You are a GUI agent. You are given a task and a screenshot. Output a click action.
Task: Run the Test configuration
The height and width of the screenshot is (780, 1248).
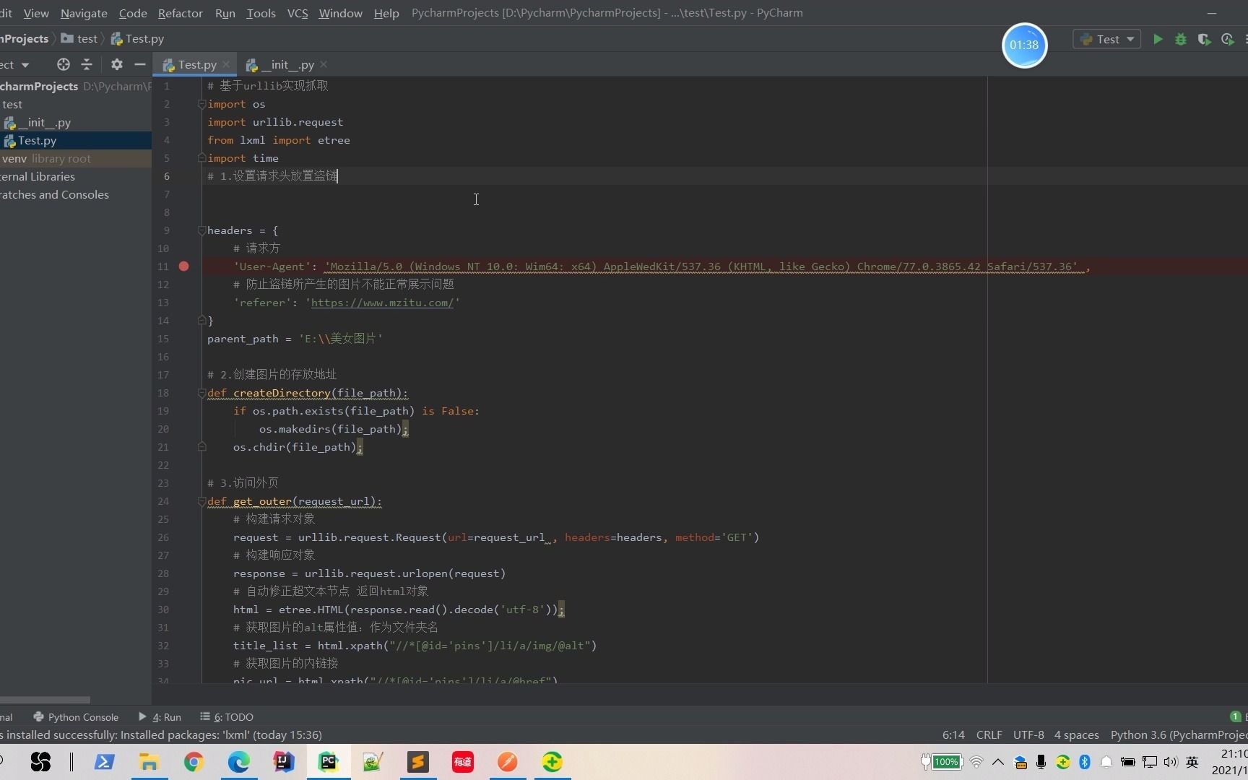coord(1158,39)
